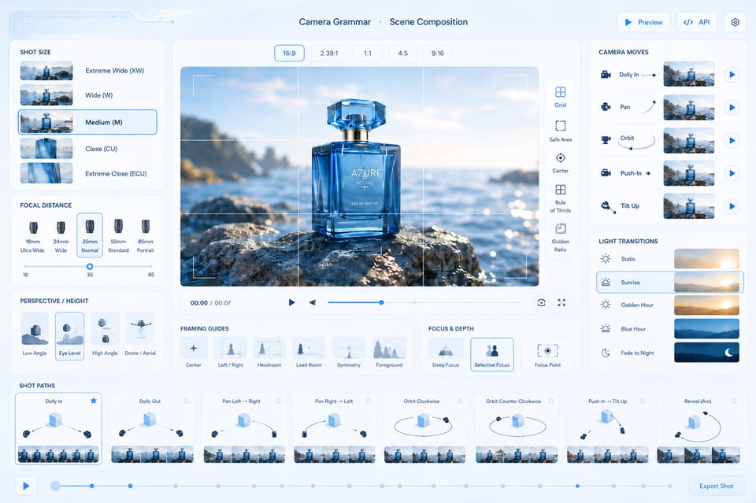The width and height of the screenshot is (756, 503).
Task: Favorite the Push-In → Tilt Up path
Action: click(643, 401)
